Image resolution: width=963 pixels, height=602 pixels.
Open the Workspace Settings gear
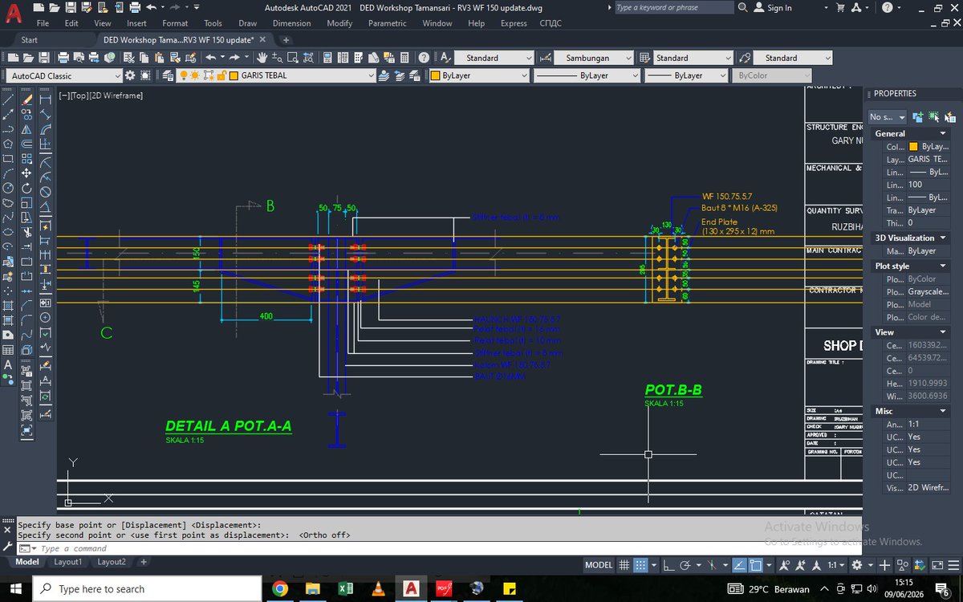[x=129, y=75]
